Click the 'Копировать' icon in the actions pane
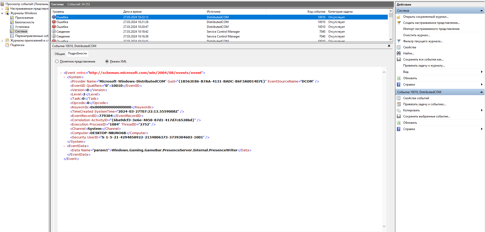 pyautogui.click(x=399, y=110)
